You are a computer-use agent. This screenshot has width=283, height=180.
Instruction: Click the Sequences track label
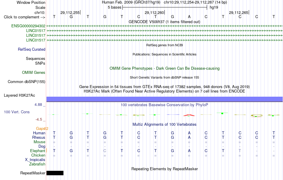(x=35, y=59)
